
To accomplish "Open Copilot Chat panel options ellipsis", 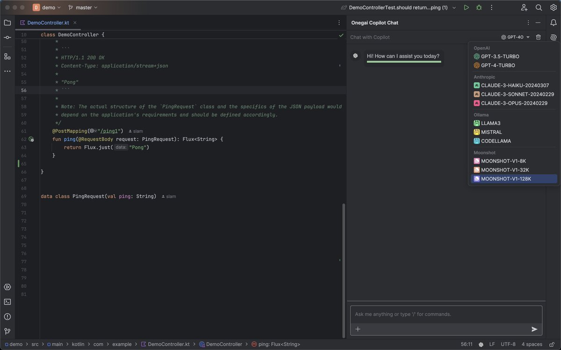I will click(x=528, y=22).
